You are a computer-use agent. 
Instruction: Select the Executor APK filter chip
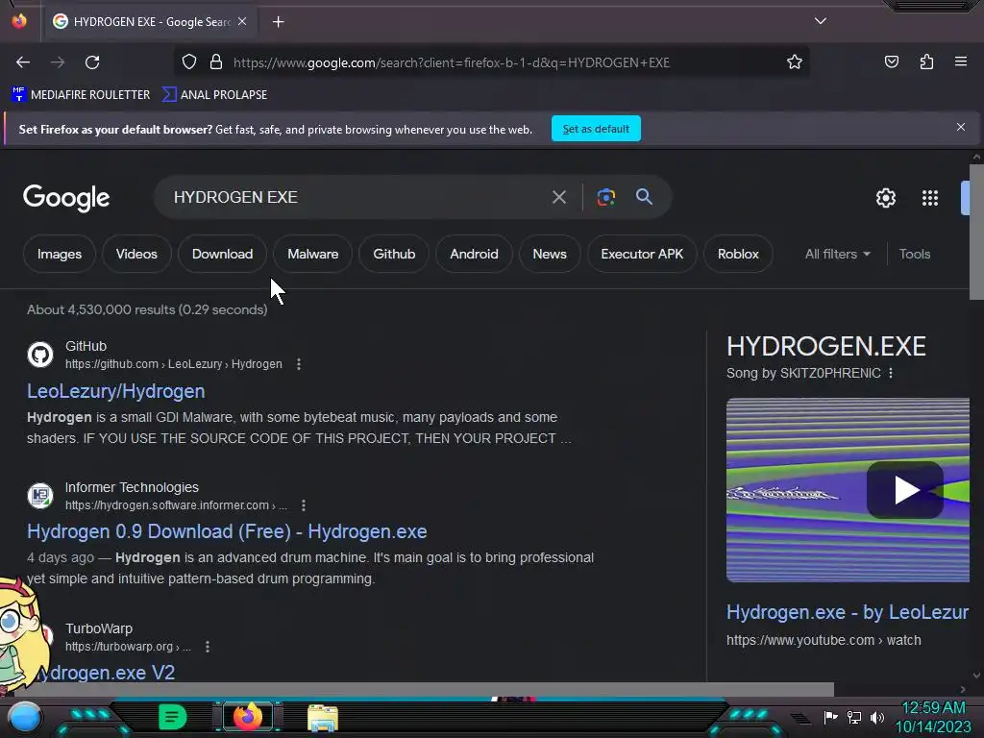(x=642, y=254)
